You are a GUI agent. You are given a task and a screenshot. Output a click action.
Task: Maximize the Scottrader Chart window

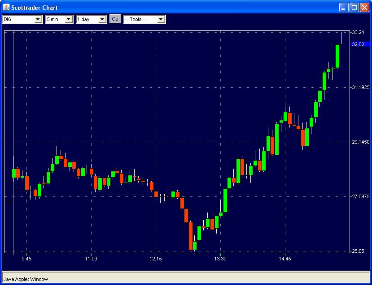tap(354, 7)
